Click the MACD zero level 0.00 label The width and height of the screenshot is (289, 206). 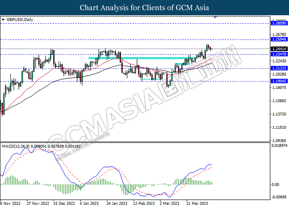(x=275, y=185)
